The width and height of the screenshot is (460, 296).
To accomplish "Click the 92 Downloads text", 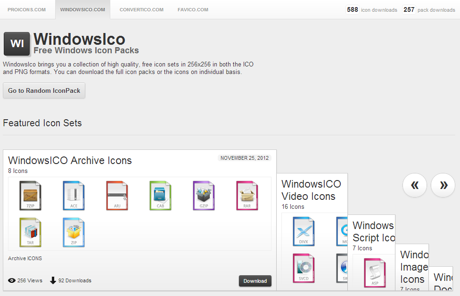I will coord(75,280).
